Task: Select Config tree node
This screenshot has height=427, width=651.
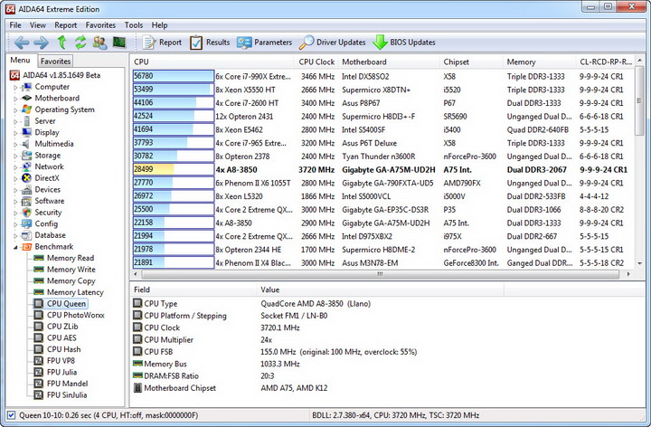Action: (x=46, y=223)
